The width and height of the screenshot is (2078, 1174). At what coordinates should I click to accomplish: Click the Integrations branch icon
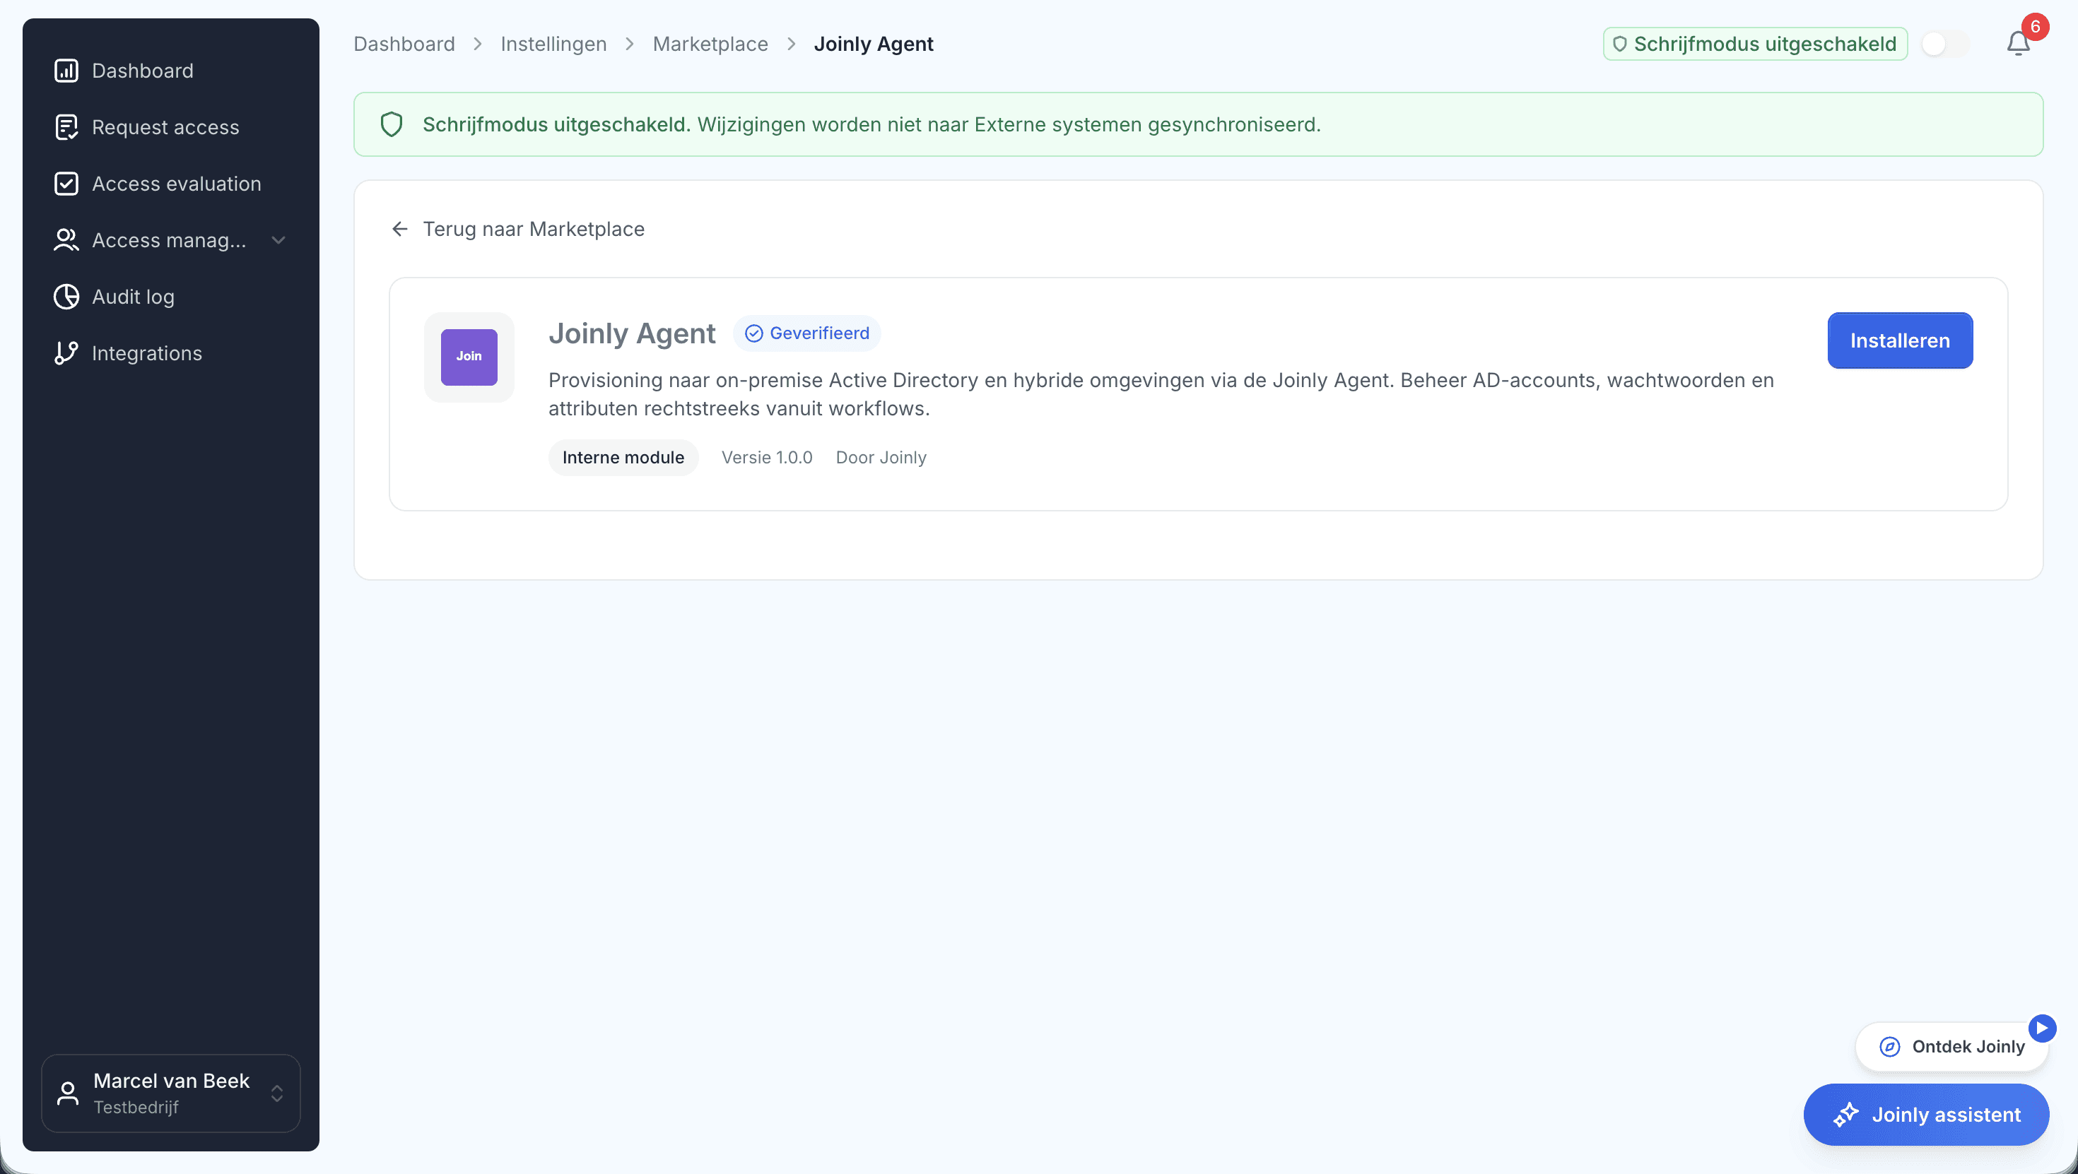coord(66,353)
